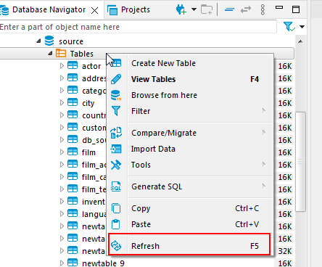Screen dimensions: 322x267
Task: Click the Generate SQL submenu arrow
Action: click(264, 186)
